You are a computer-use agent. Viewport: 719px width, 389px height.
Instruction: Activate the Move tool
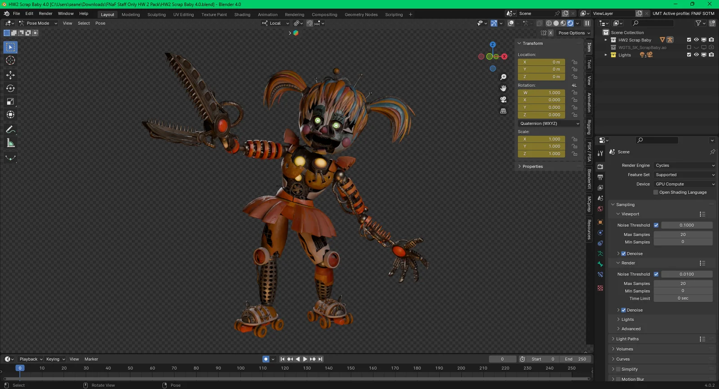(x=10, y=75)
